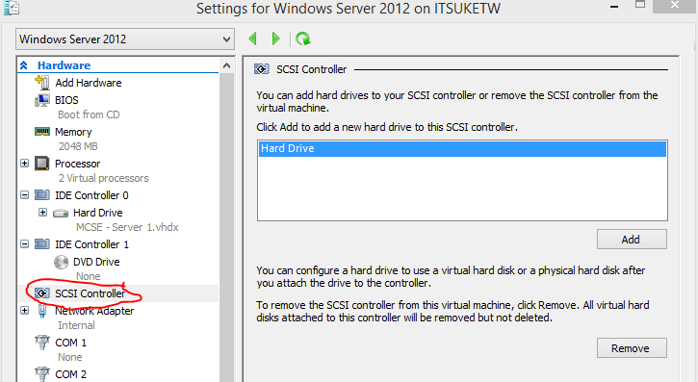Image resolution: width=698 pixels, height=382 pixels.
Task: Click the BIOS computer icon
Action: click(41, 100)
